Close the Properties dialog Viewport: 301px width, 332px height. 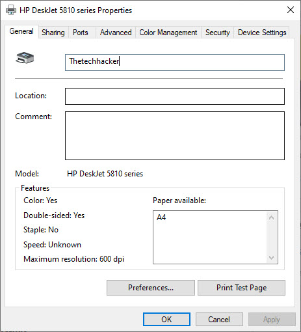pyautogui.click(x=291, y=10)
